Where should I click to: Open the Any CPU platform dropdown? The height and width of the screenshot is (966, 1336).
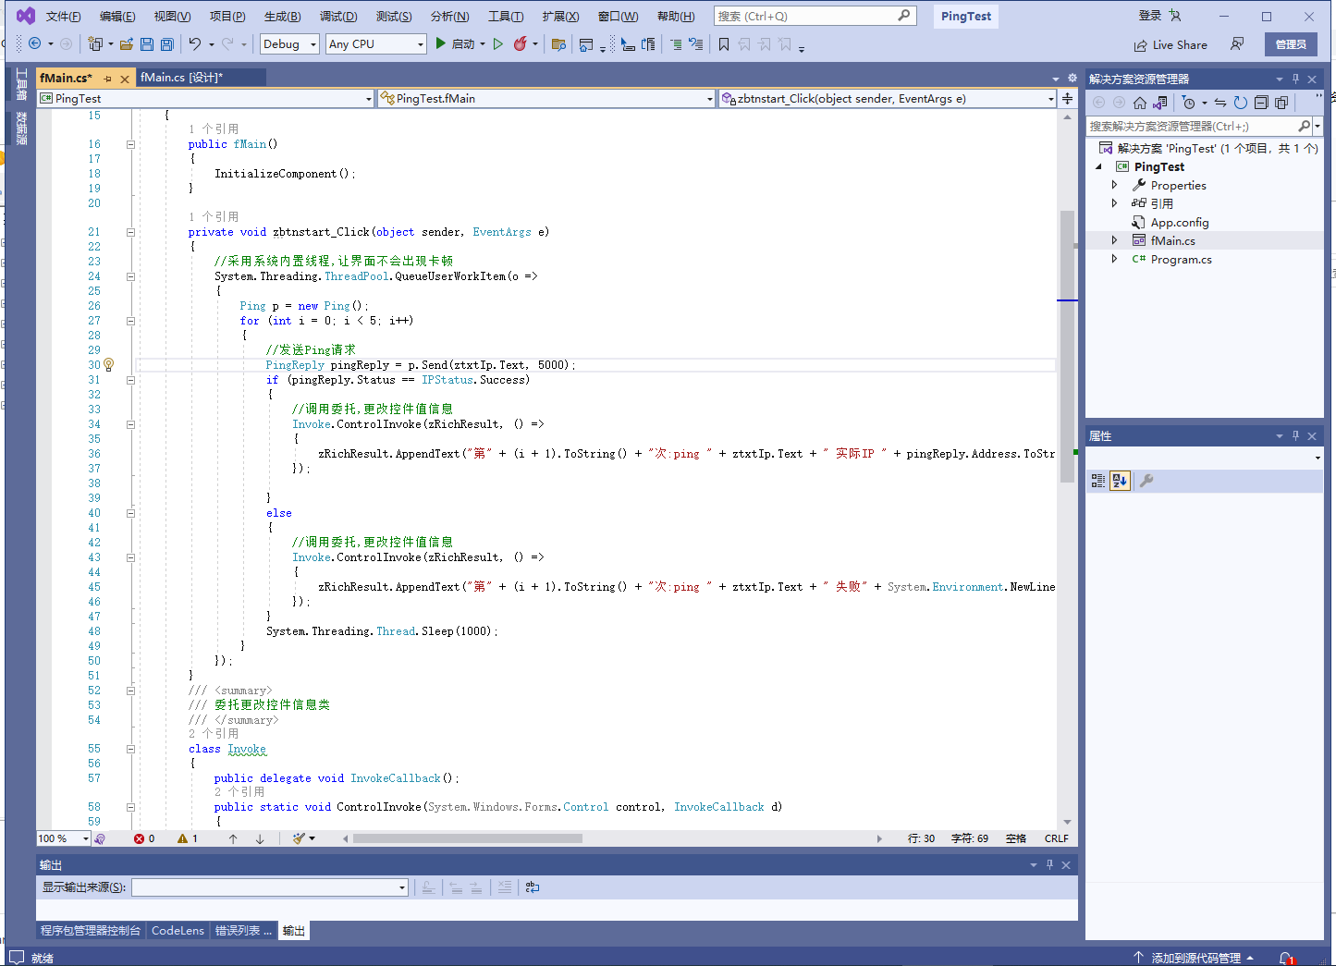[376, 43]
